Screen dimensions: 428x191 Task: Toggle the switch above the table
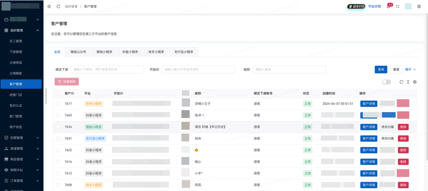pyautogui.click(x=387, y=82)
